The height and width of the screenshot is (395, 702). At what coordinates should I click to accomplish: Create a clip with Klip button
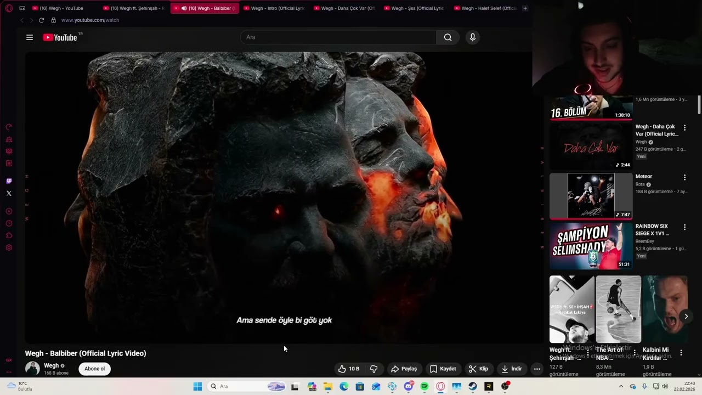pyautogui.click(x=478, y=369)
